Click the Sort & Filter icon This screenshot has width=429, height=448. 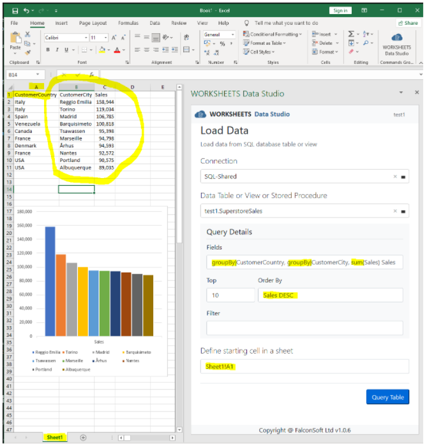click(366, 34)
